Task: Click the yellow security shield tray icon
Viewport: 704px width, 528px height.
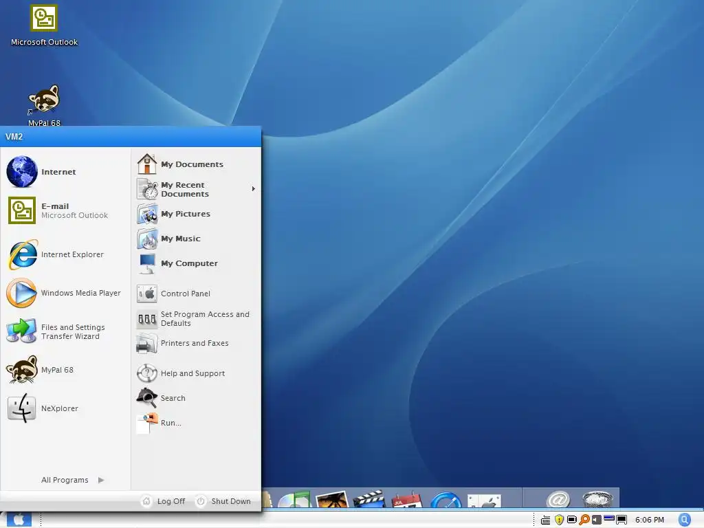Action: [x=559, y=520]
